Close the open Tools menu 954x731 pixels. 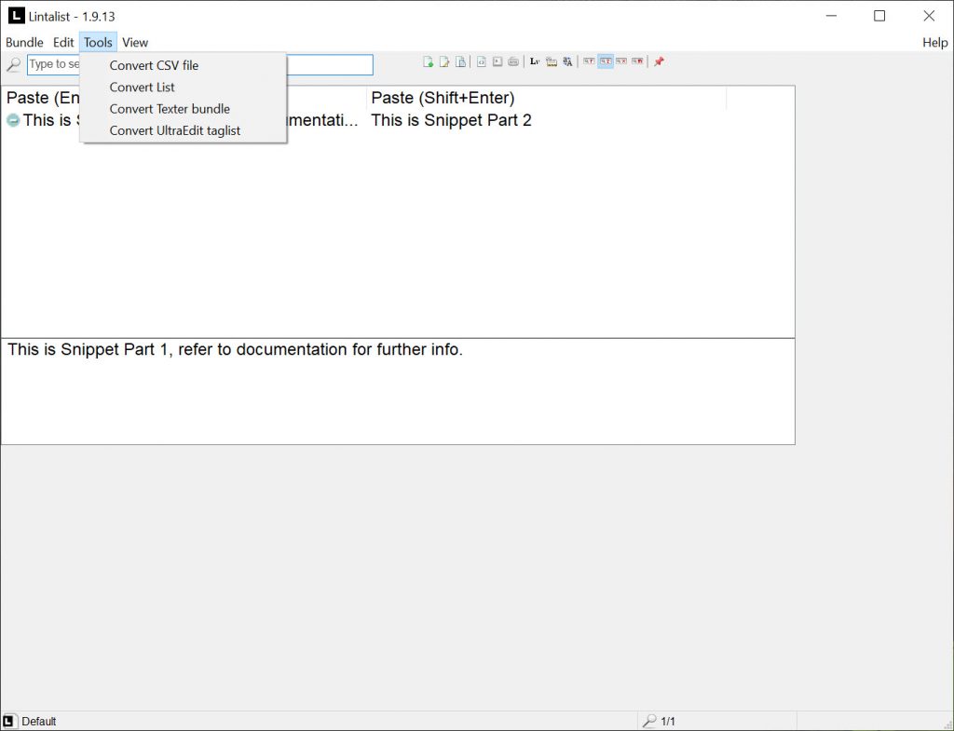(x=98, y=43)
